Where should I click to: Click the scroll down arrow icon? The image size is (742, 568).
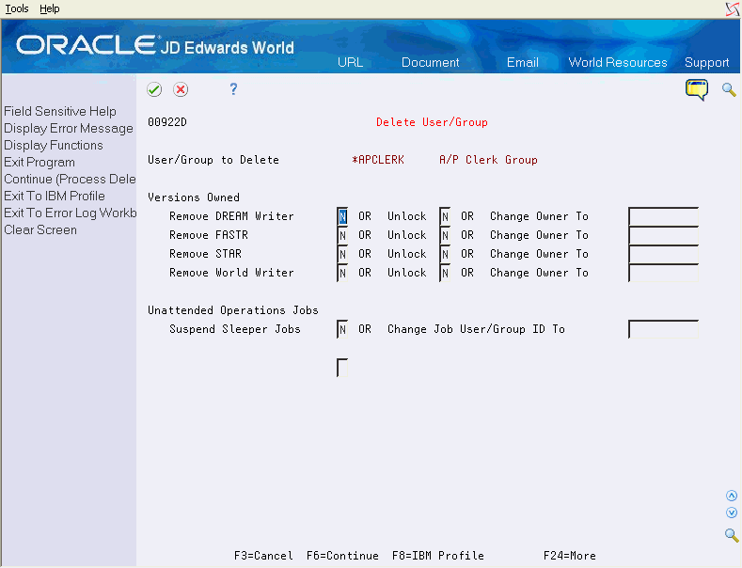[x=732, y=513]
